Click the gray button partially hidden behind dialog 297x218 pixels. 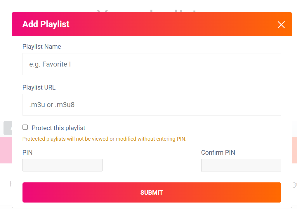8,128
